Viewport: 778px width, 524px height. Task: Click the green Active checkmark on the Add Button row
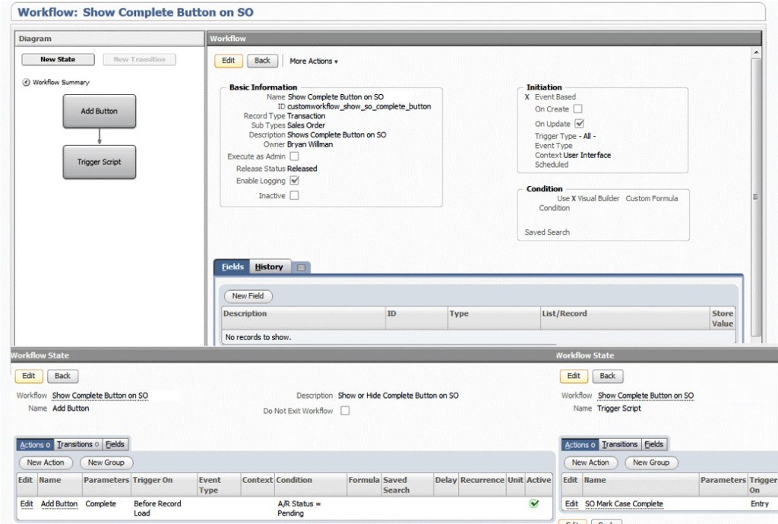pos(534,503)
